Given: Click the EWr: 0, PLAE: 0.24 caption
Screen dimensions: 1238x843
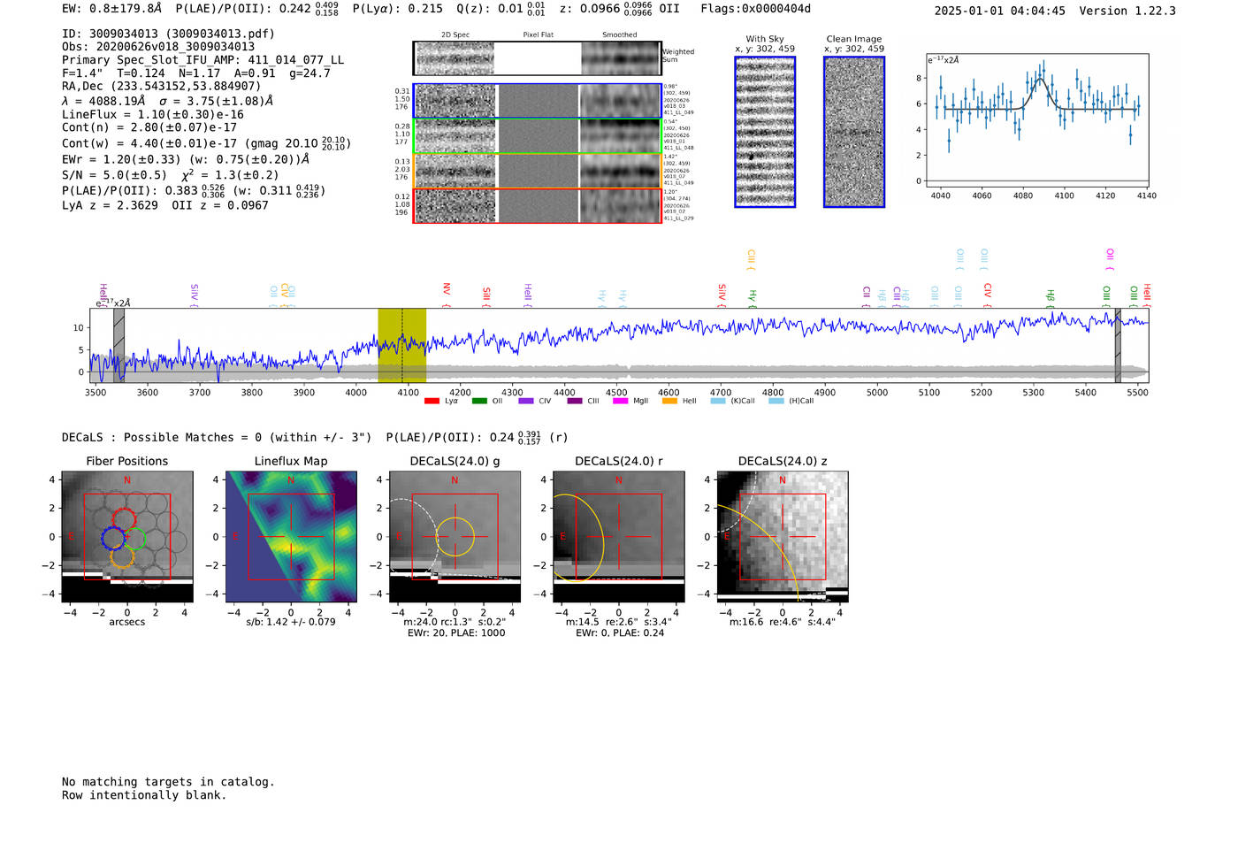Looking at the screenshot, I should pyautogui.click(x=620, y=632).
